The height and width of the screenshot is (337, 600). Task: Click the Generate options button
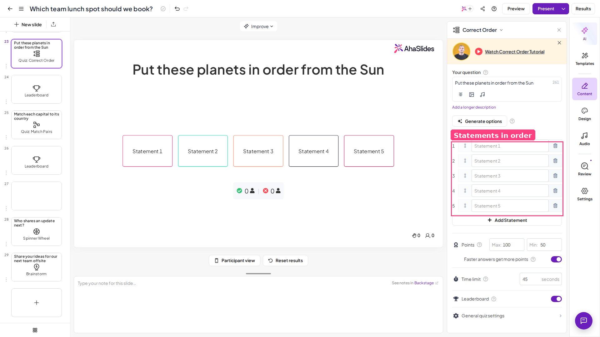[x=479, y=121]
